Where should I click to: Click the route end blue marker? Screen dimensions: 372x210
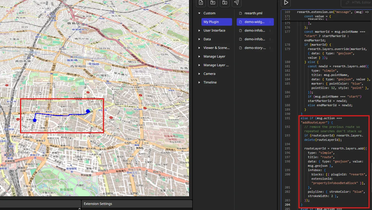click(x=88, y=111)
